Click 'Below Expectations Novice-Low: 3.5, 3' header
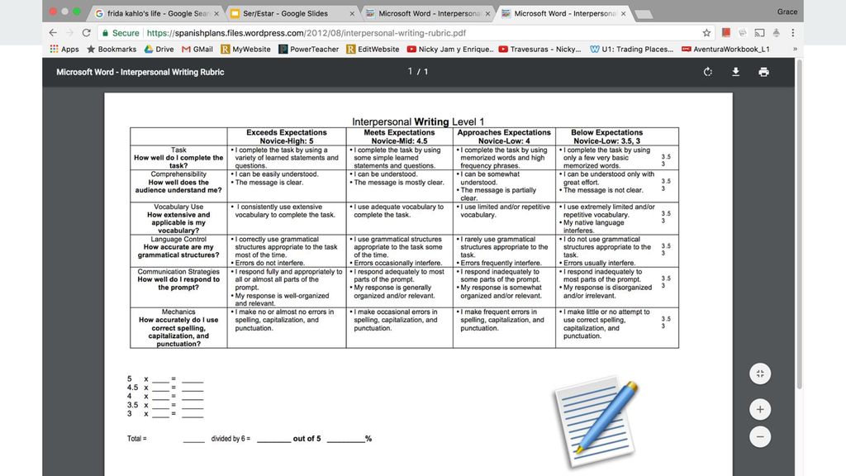846x476 pixels. [606, 136]
